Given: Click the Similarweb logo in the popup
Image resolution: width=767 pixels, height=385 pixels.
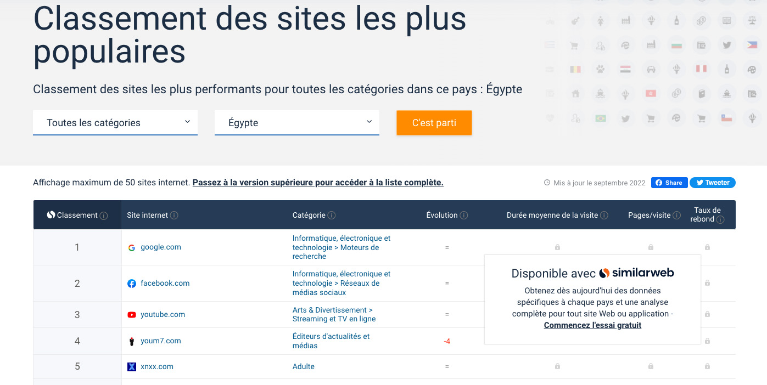Looking at the screenshot, I should tap(636, 273).
